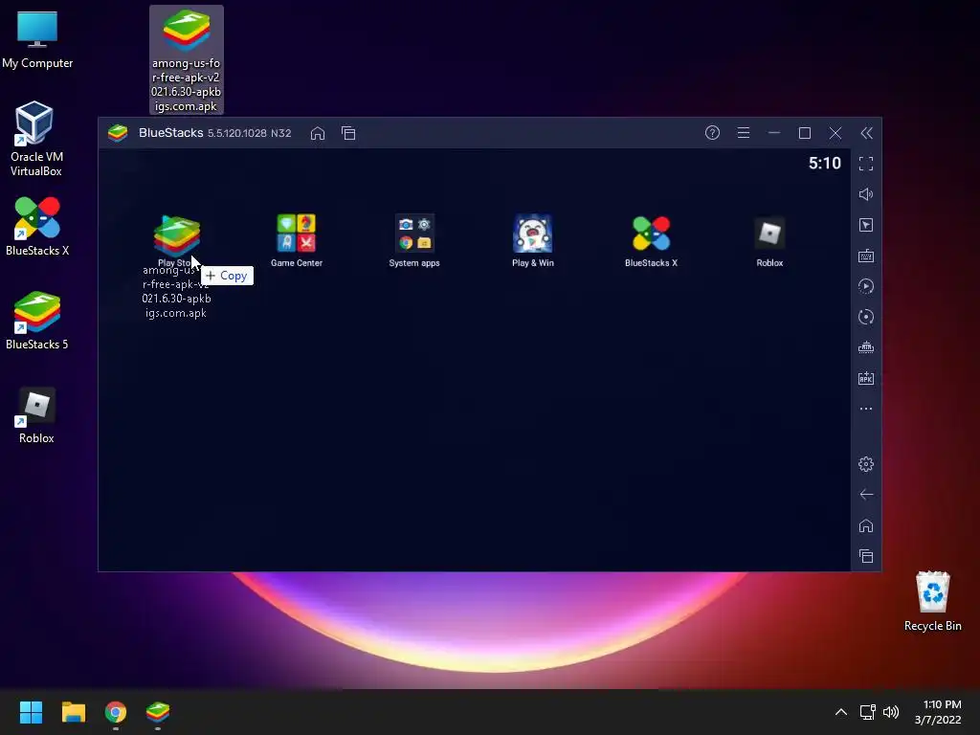The width and height of the screenshot is (980, 735).
Task: Toggle cursor lock icon in sidebar
Action: point(866,225)
